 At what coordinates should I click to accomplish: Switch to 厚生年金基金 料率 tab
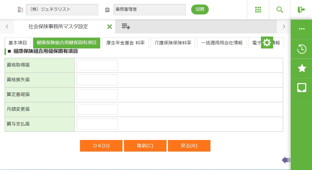coord(125,43)
